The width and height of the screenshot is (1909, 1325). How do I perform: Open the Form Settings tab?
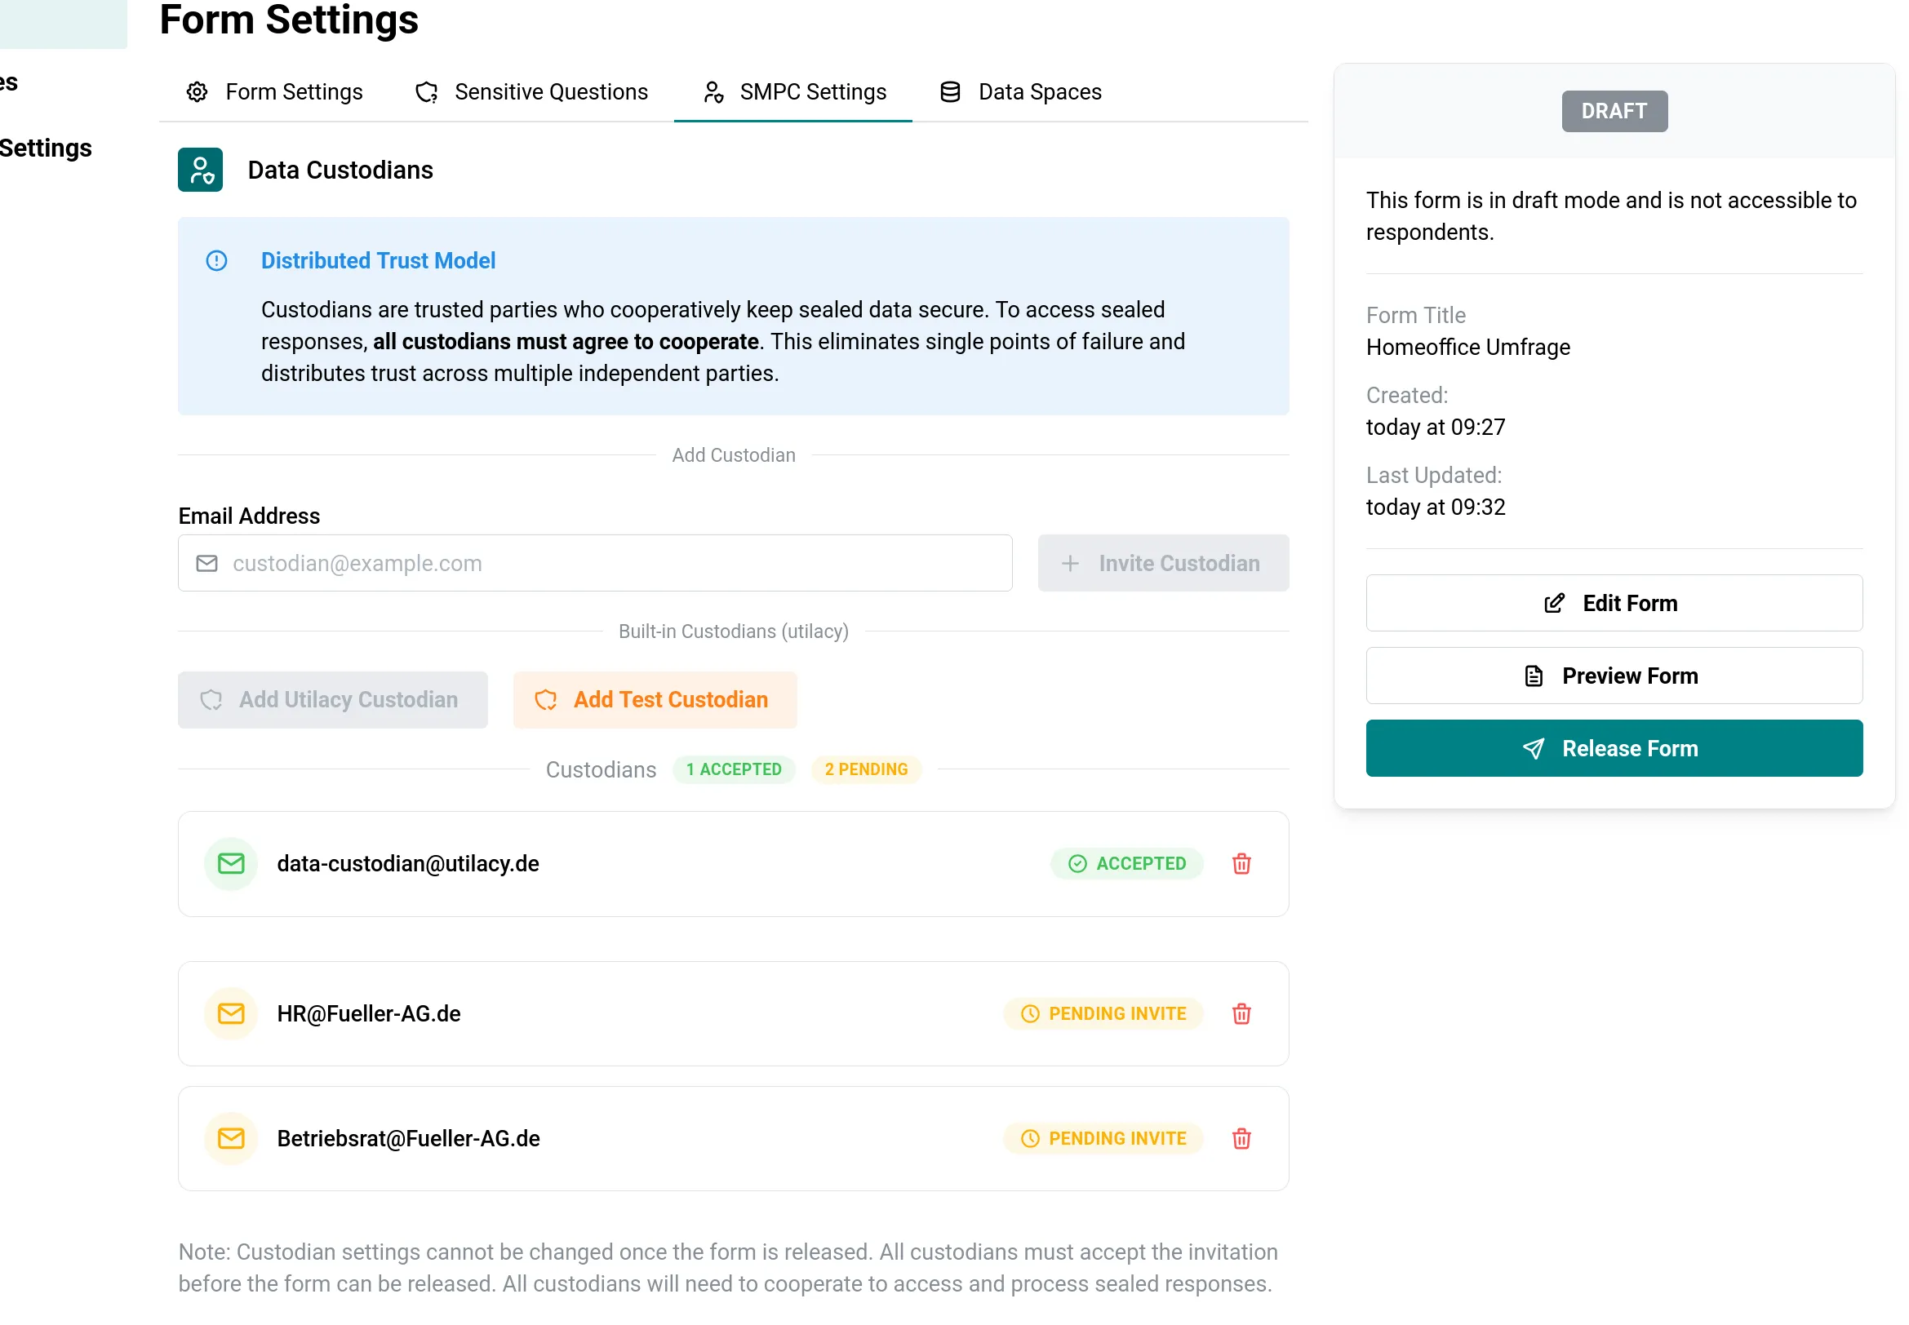[x=275, y=92]
